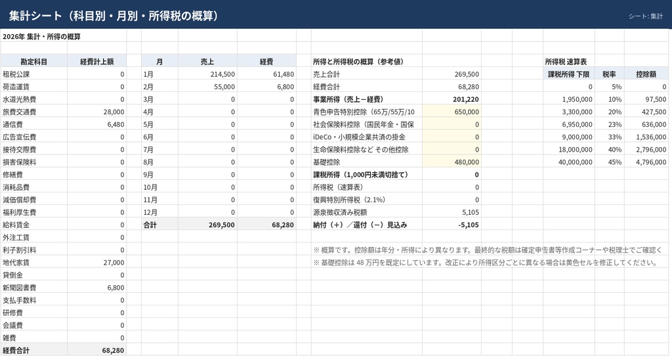
Task: Click the 2026年 集計・所得の概算 title cell
Action: [x=41, y=37]
